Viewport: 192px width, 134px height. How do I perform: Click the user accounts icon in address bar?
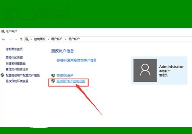[27, 39]
